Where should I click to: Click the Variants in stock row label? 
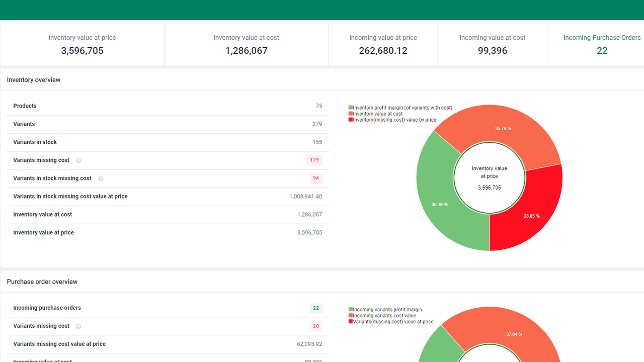point(35,142)
